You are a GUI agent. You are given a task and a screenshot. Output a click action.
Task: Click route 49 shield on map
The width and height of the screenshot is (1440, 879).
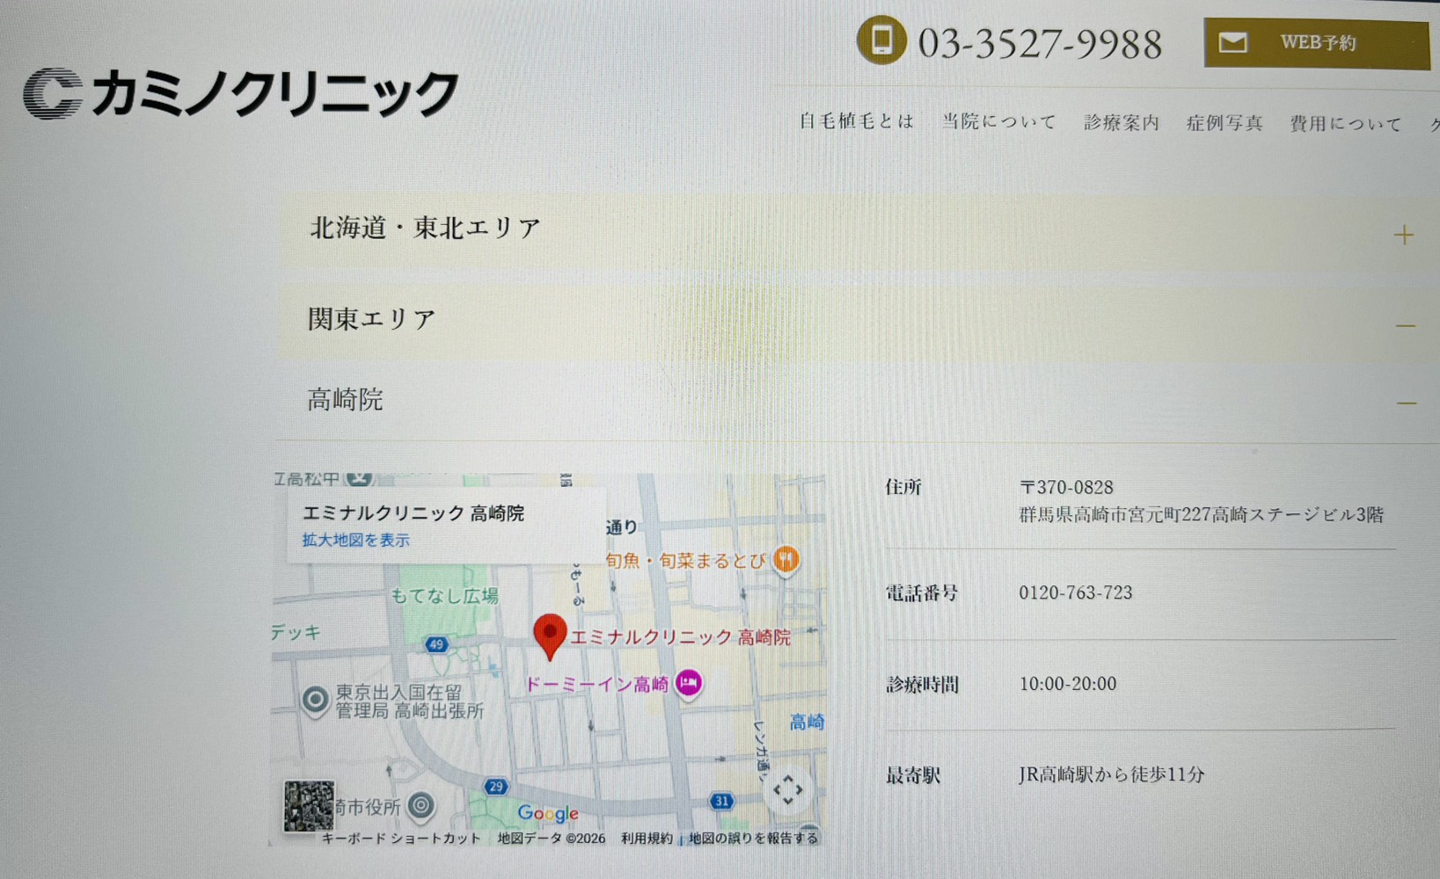click(x=436, y=645)
